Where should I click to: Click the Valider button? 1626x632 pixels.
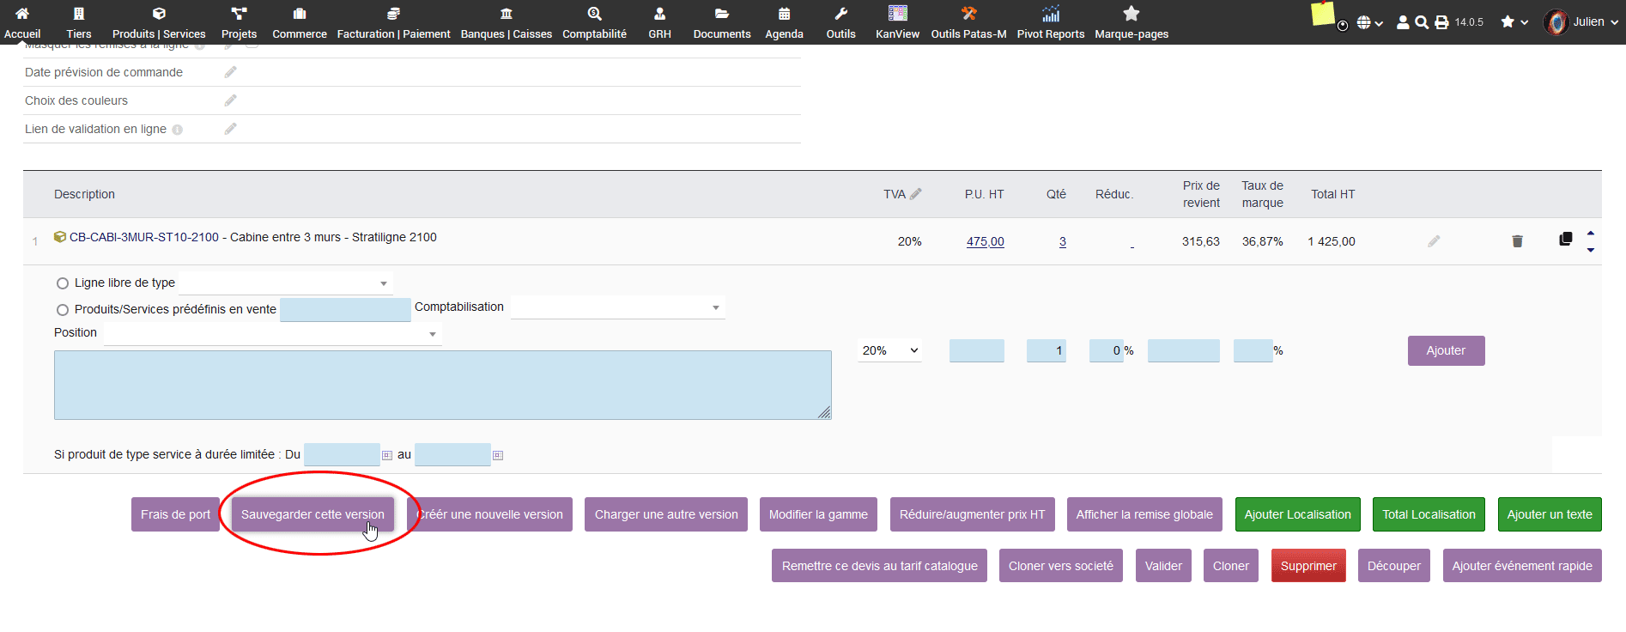click(1163, 566)
